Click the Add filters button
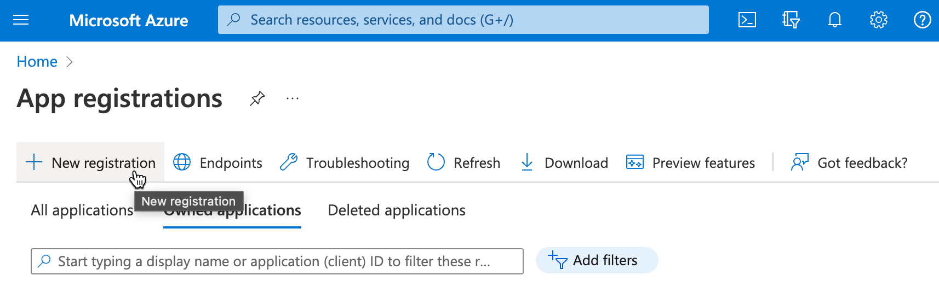939x293 pixels. coord(597,260)
